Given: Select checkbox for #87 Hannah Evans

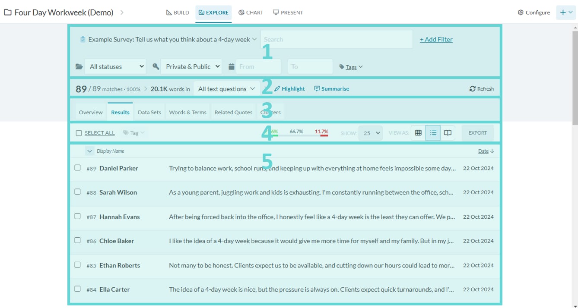Looking at the screenshot, I should click(77, 216).
